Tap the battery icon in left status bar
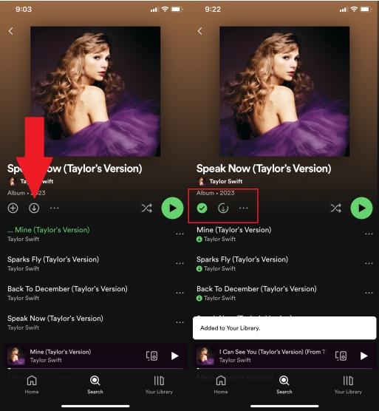This screenshot has width=379, height=411. (x=177, y=10)
